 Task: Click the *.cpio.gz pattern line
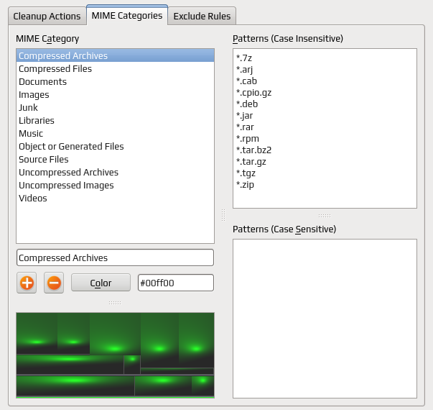tap(253, 93)
